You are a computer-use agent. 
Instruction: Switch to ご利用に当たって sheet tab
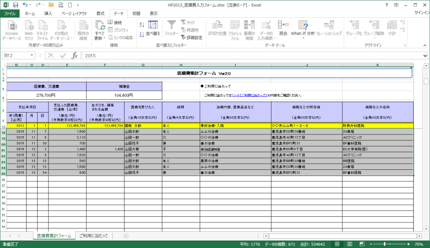pos(94,236)
